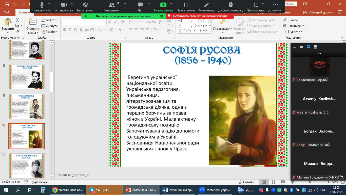346x195 pixels.
Task: Select the triangle shape in gallery
Action: pyautogui.click(x=180, y=26)
